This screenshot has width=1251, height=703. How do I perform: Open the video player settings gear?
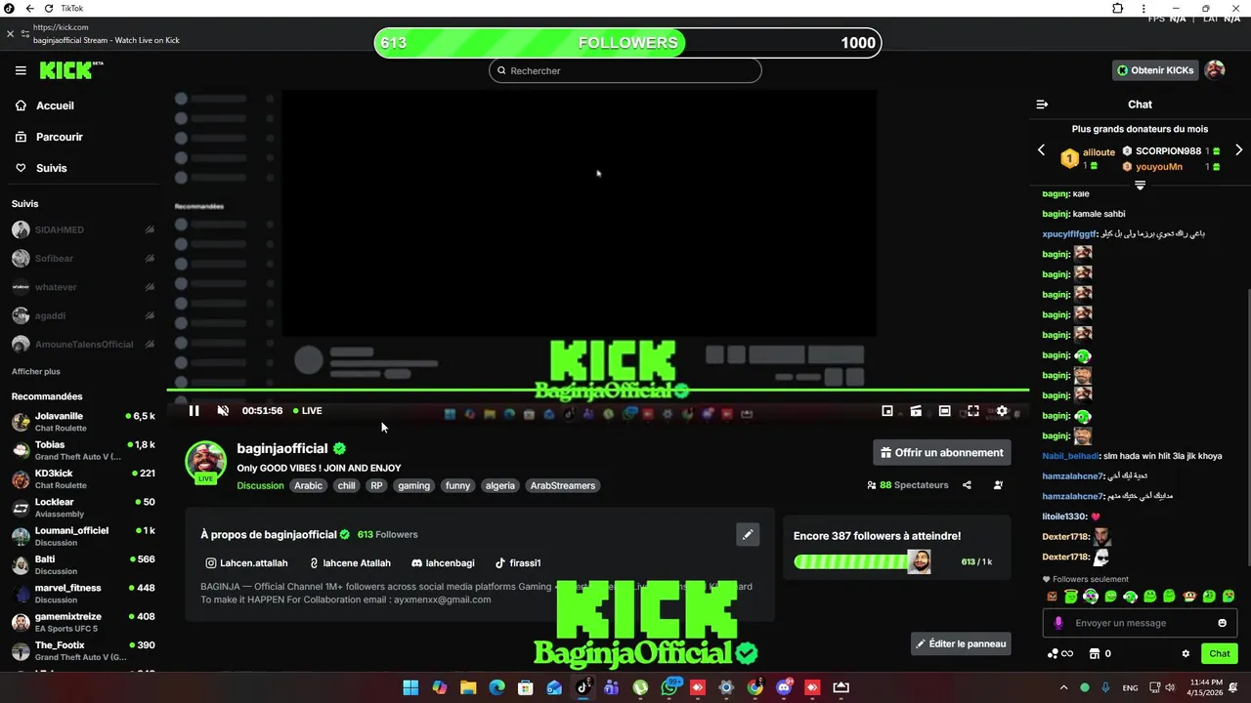[x=1002, y=411]
